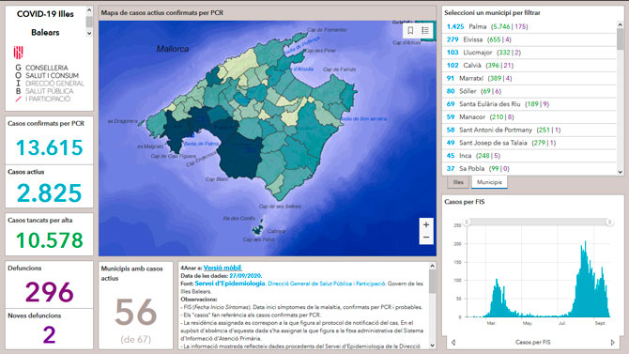Go to next chart with right arrow
The width and height of the screenshot is (629, 354).
pyautogui.click(x=612, y=343)
